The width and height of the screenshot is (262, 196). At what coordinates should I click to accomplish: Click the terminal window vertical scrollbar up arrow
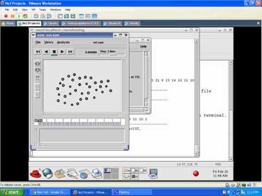(x=196, y=41)
